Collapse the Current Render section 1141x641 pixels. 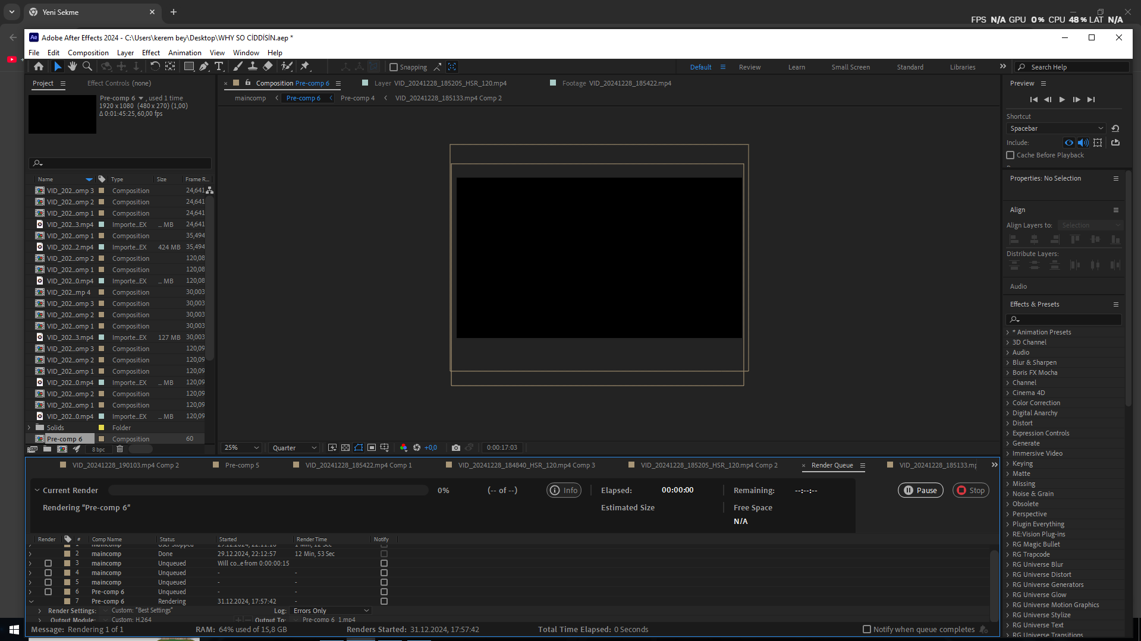tap(37, 490)
